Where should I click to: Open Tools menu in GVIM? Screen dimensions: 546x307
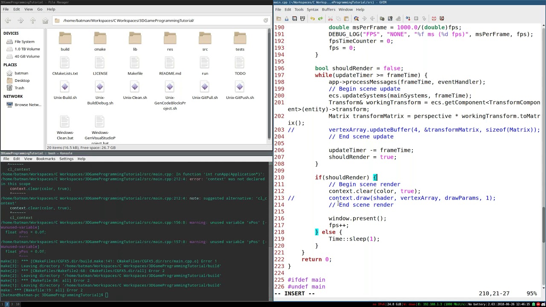tap(299, 9)
